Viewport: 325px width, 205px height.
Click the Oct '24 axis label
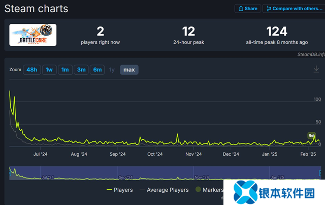155,154
